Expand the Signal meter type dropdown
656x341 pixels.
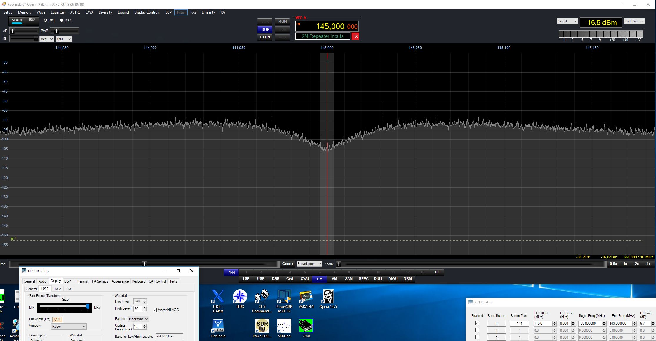(567, 21)
